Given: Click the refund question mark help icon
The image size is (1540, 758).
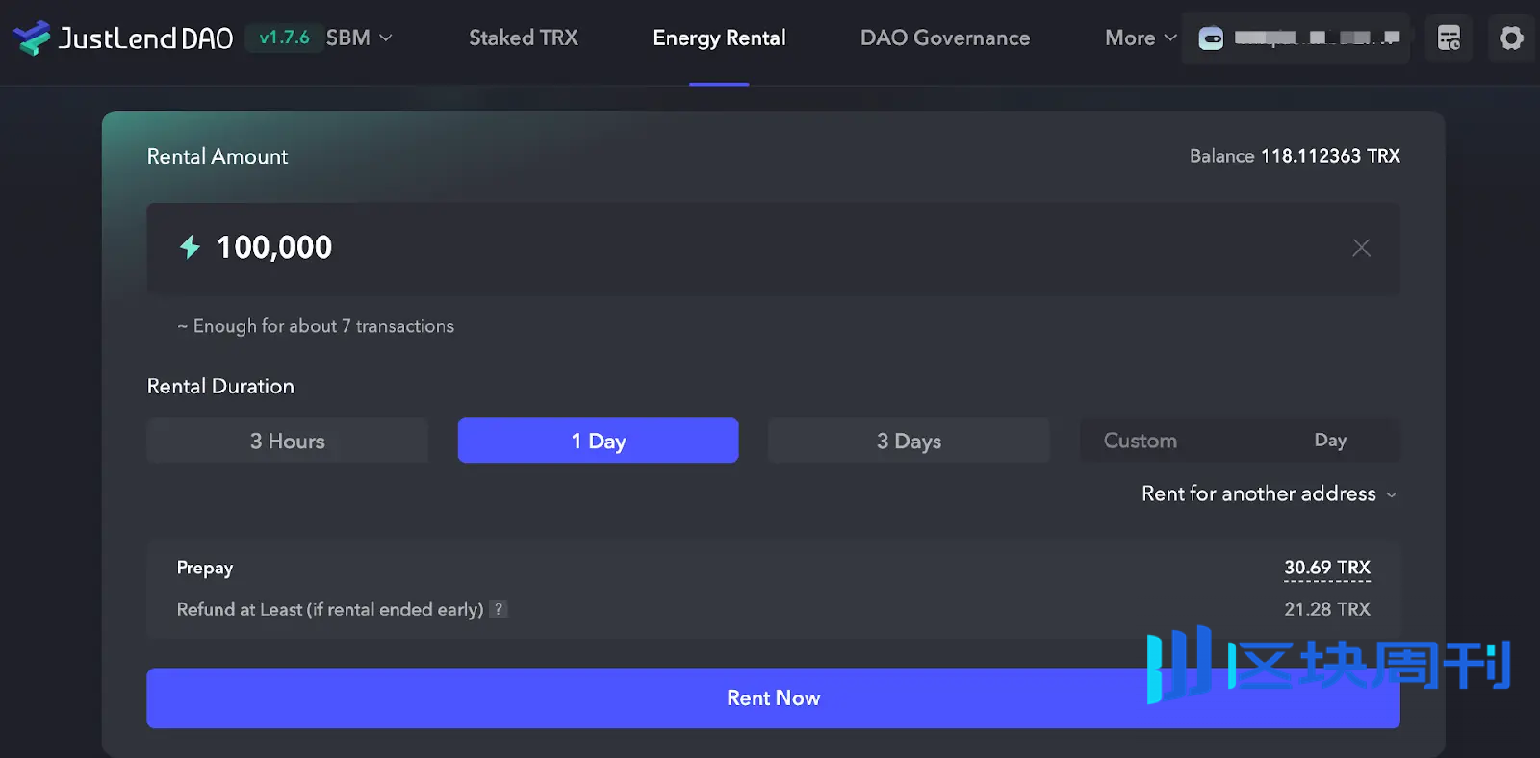Looking at the screenshot, I should coord(499,609).
